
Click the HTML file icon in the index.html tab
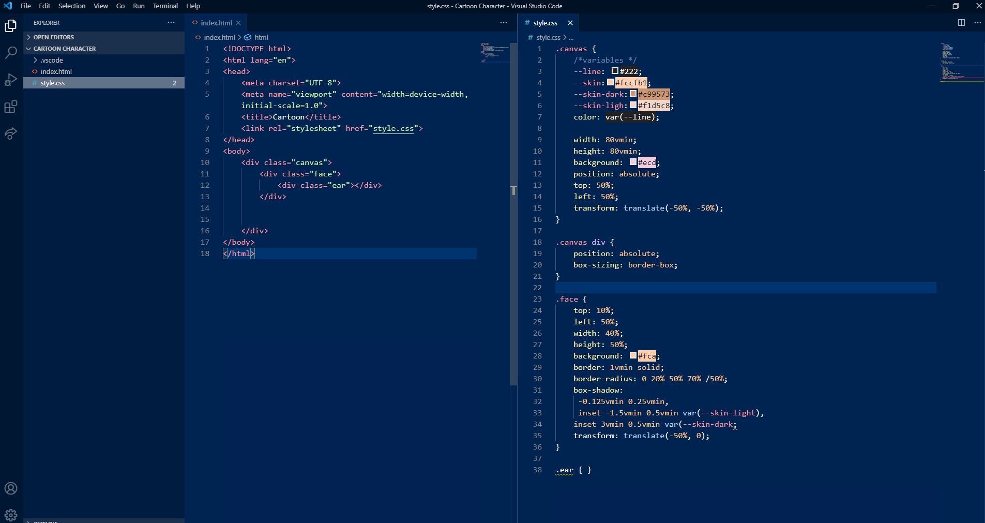click(195, 23)
